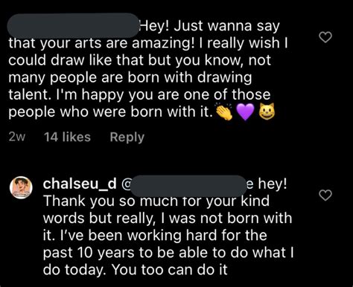353x287 pixels.
Task: Open the chalseu_d username link
Action: pos(80,184)
